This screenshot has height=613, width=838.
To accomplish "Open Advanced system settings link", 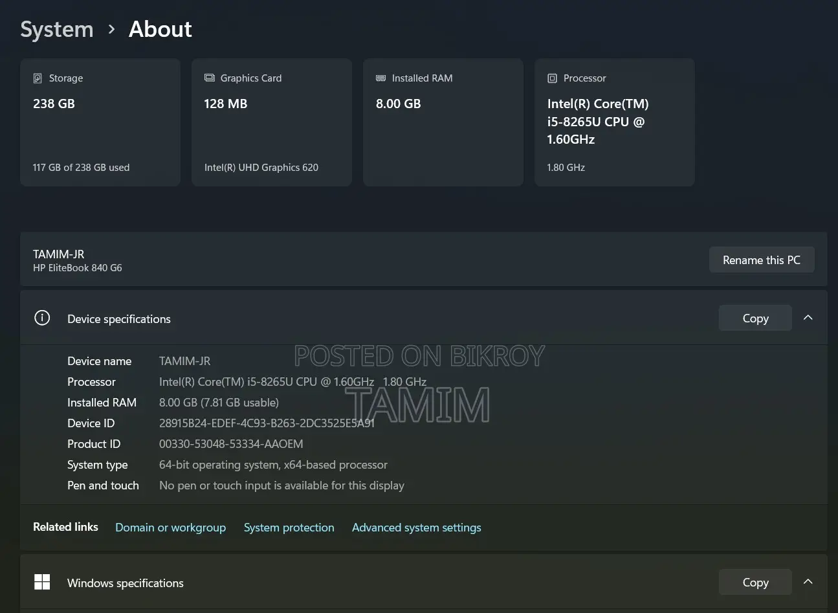I will [417, 528].
